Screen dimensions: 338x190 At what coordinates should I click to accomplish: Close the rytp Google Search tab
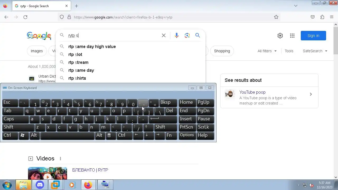click(x=67, y=6)
